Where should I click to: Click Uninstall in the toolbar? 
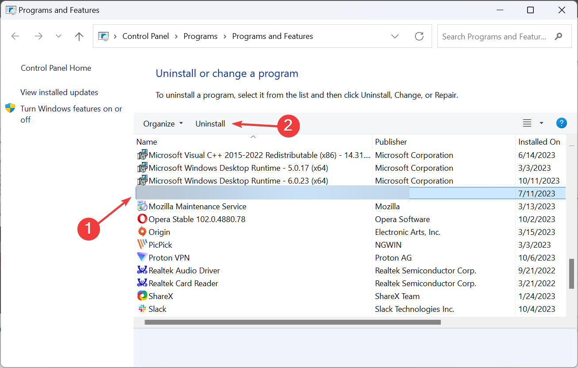[210, 124]
